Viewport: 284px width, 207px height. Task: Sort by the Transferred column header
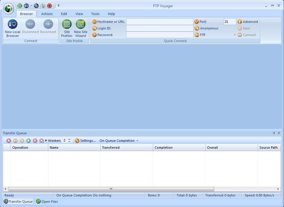click(127, 148)
